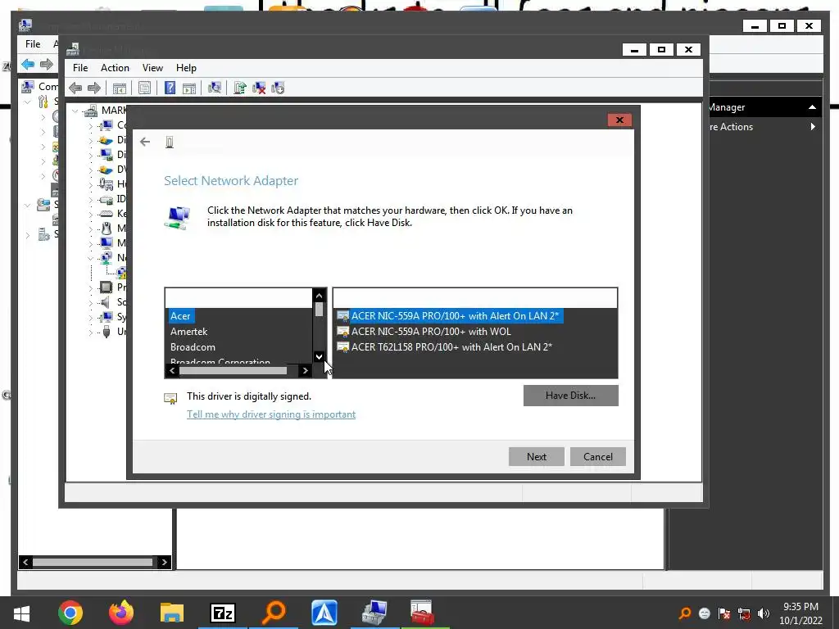Open Device Manager View menu
The image size is (839, 629).
(x=152, y=68)
